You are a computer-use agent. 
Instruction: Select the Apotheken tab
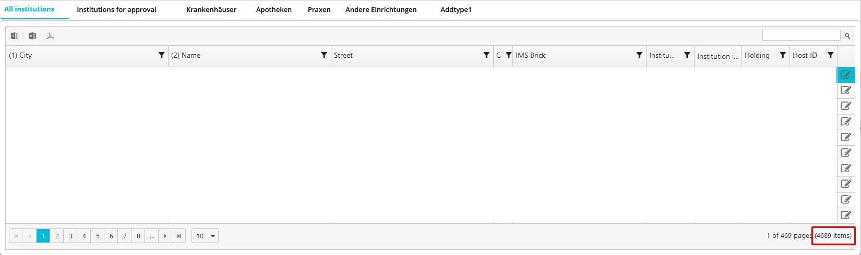[273, 10]
